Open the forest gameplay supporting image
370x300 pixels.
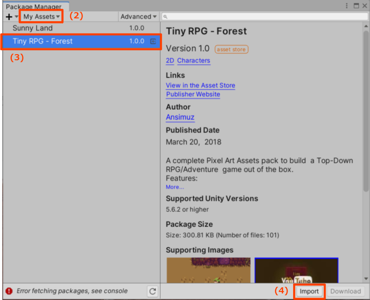tap(208, 270)
